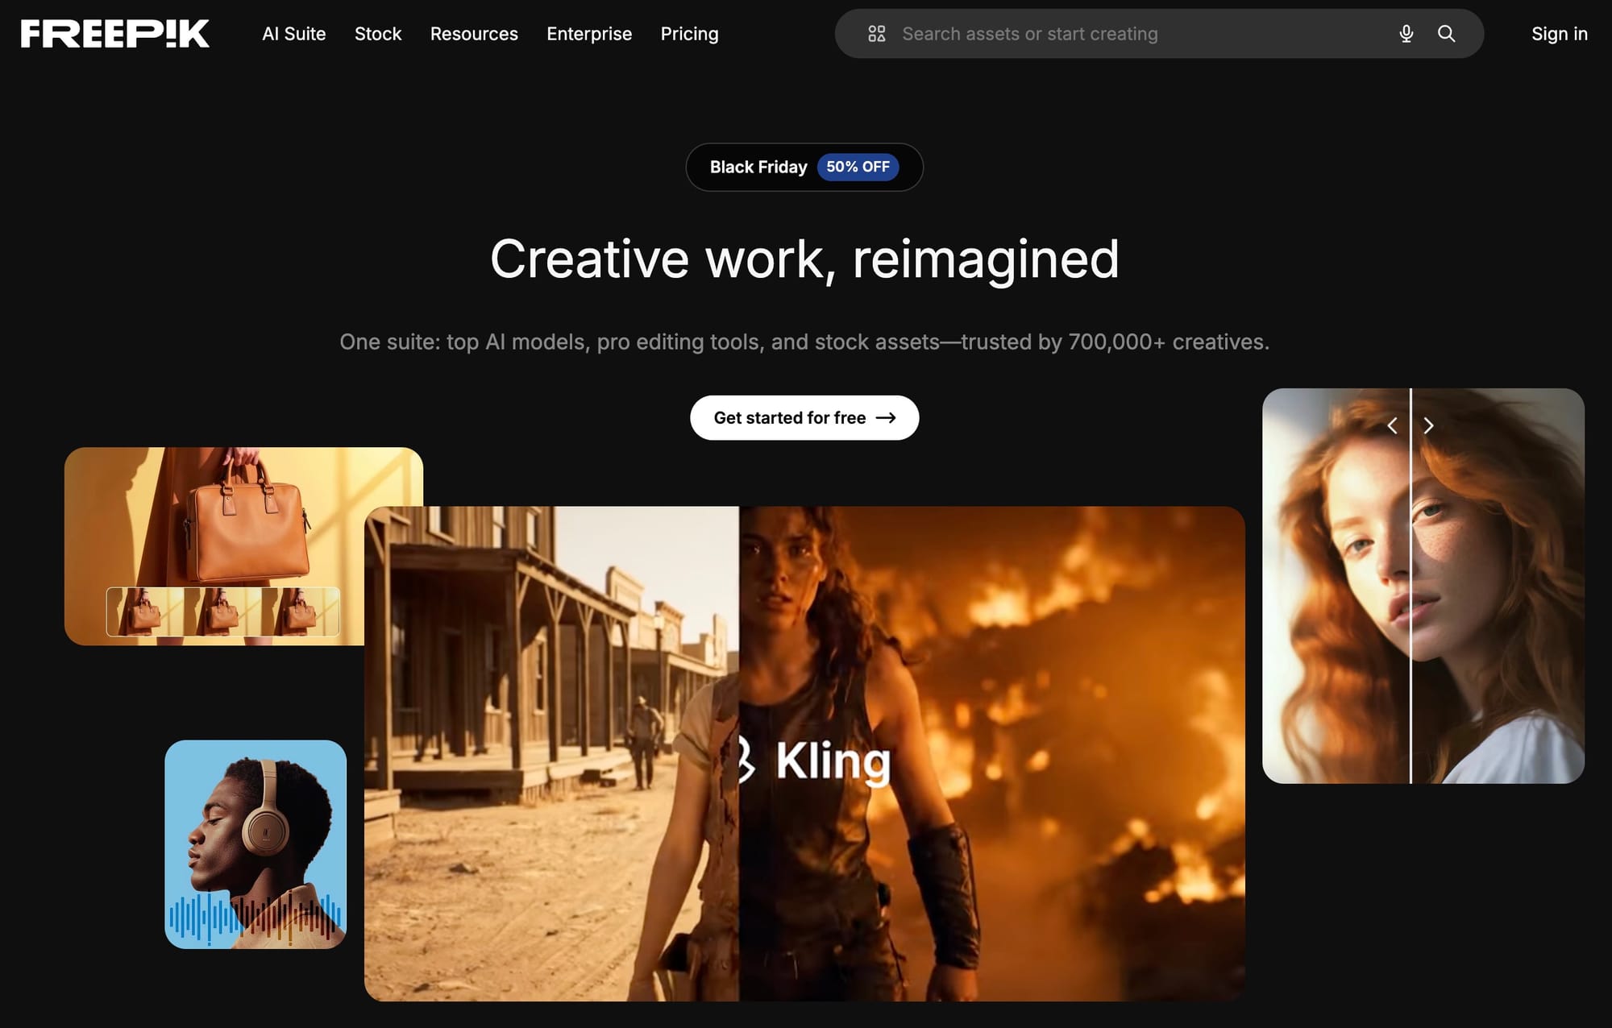This screenshot has width=1612, height=1028.
Task: Open the AI Suite menu
Action: pos(293,33)
